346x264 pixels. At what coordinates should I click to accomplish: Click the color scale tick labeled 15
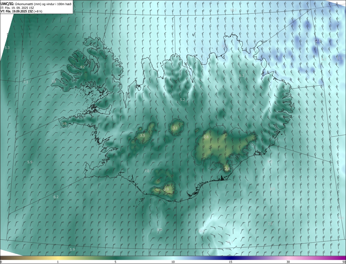tap(231, 262)
